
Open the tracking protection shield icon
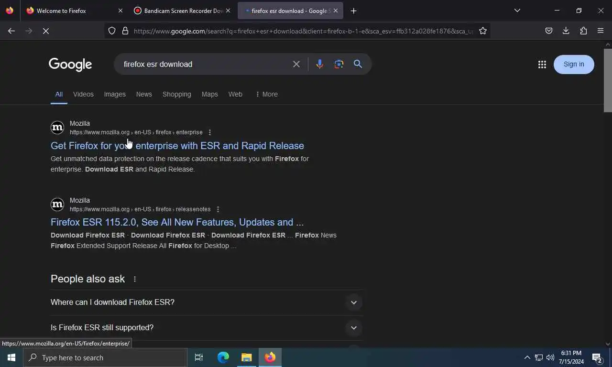(x=112, y=31)
